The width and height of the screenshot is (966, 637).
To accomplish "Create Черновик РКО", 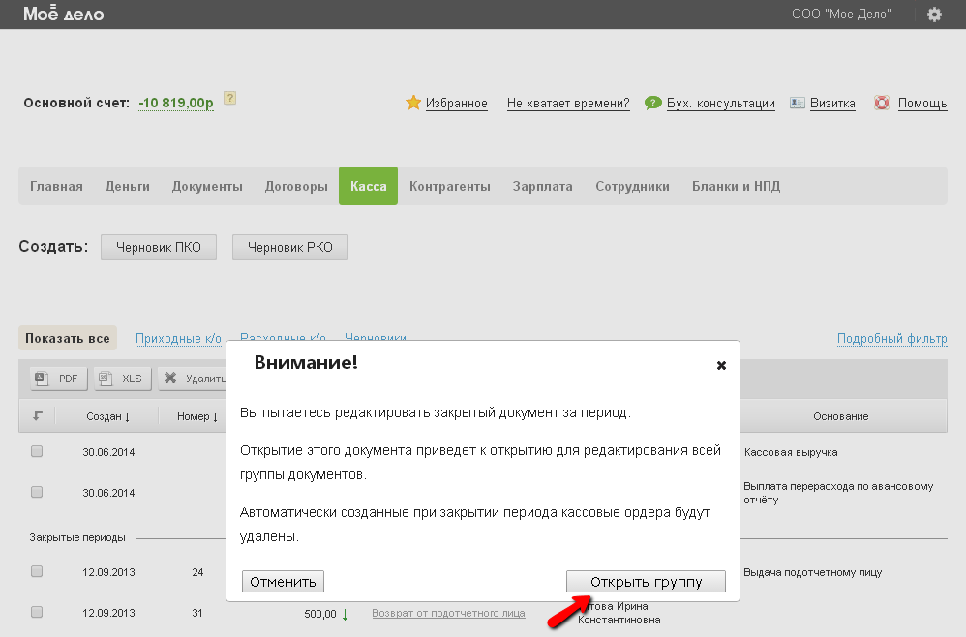I will click(290, 247).
